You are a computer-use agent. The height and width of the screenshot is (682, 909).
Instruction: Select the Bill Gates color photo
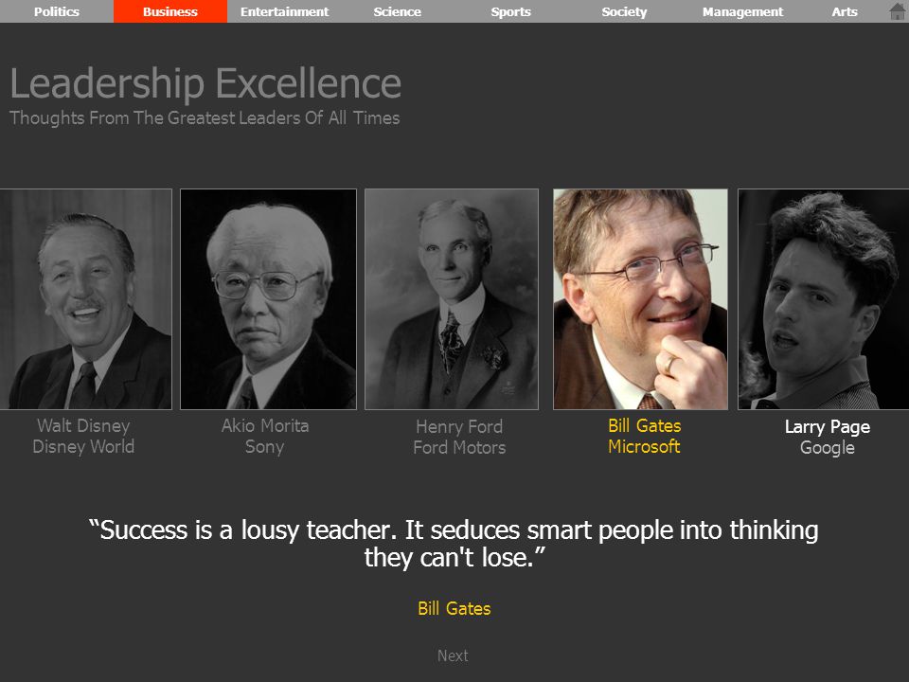[x=641, y=299]
